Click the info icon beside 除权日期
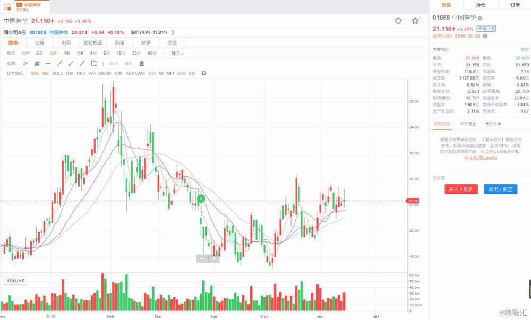Viewport: 531px width, 320px height. click(485, 36)
